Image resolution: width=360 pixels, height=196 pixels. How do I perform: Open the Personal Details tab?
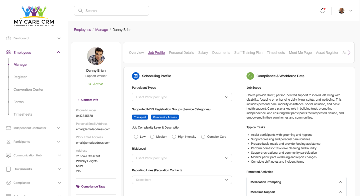(181, 53)
